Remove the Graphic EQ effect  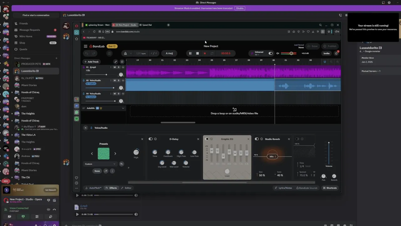pos(248,139)
